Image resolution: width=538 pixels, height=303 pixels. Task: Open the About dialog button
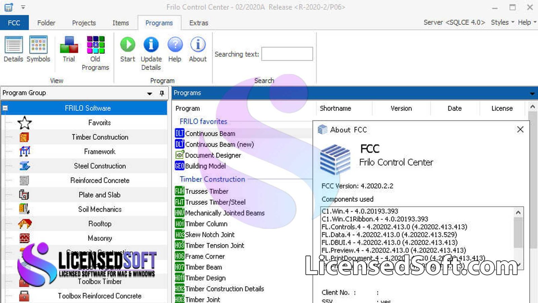198,49
